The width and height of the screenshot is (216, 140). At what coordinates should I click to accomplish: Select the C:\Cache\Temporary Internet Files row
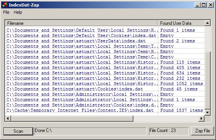tap(105, 110)
